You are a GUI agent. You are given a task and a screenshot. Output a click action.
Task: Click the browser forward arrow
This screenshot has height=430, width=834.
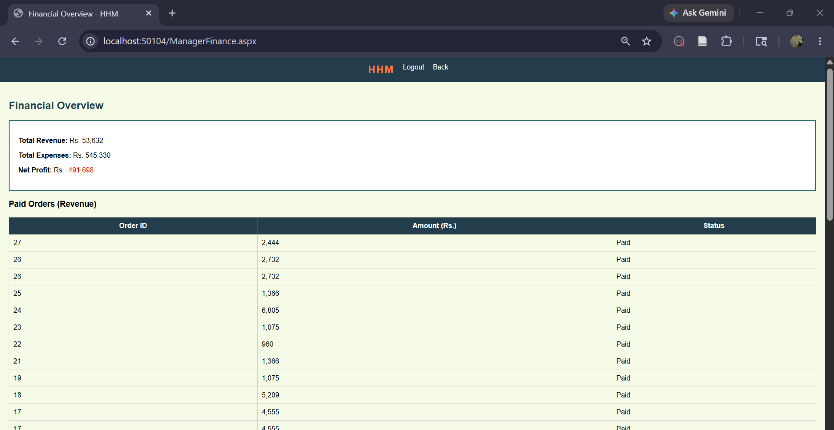coord(39,41)
